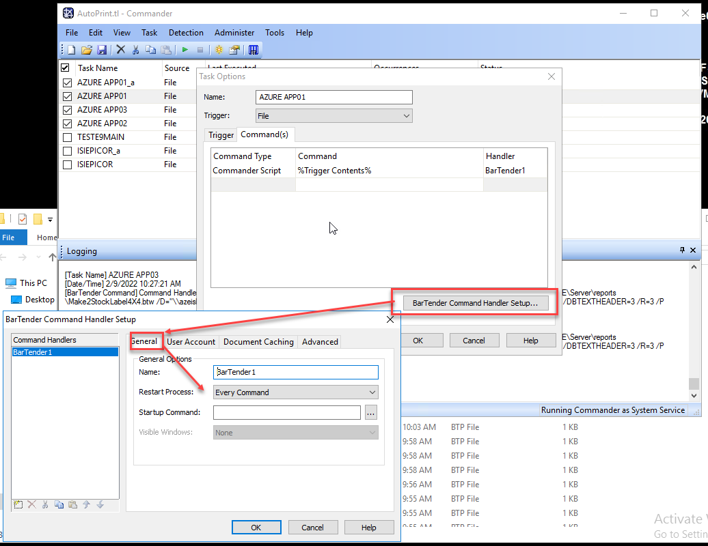Move the command handler up with the arrow
The width and height of the screenshot is (708, 546).
coord(87,504)
